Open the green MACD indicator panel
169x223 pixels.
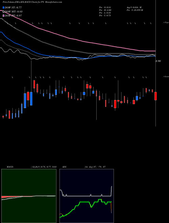29,196
